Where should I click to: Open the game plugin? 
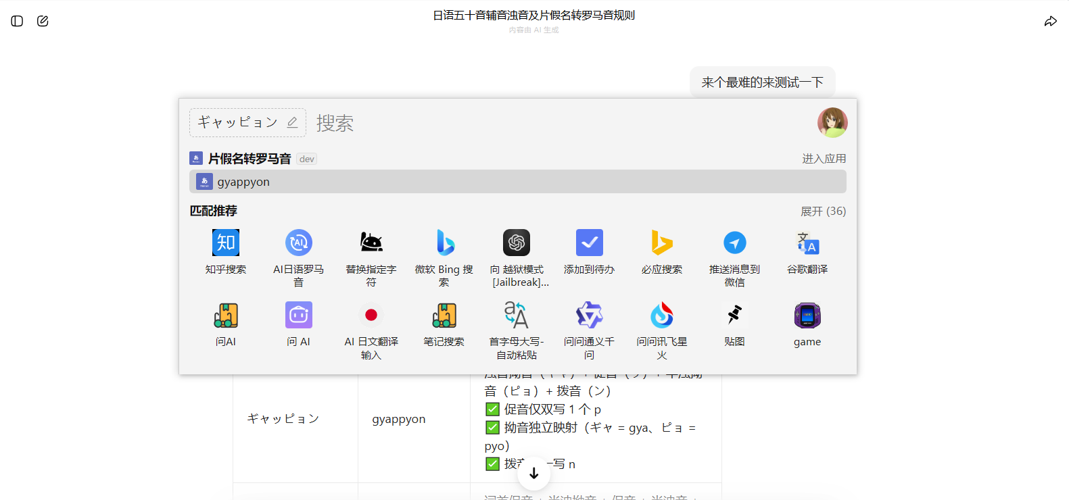click(807, 316)
